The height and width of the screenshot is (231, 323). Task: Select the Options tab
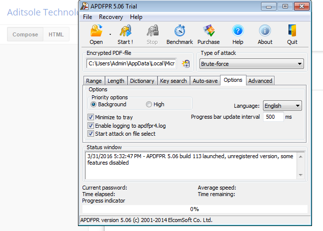pos(233,80)
